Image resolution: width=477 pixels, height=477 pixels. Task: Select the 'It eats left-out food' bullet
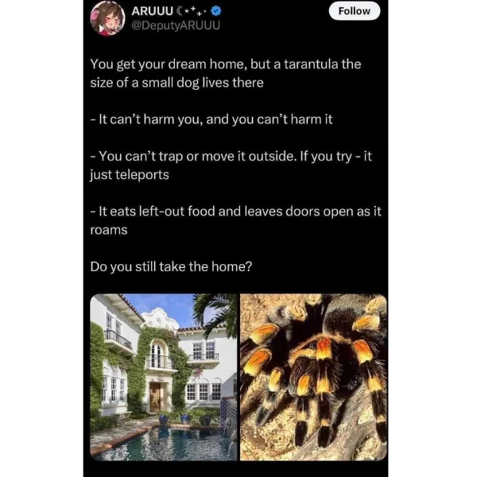tap(236, 211)
